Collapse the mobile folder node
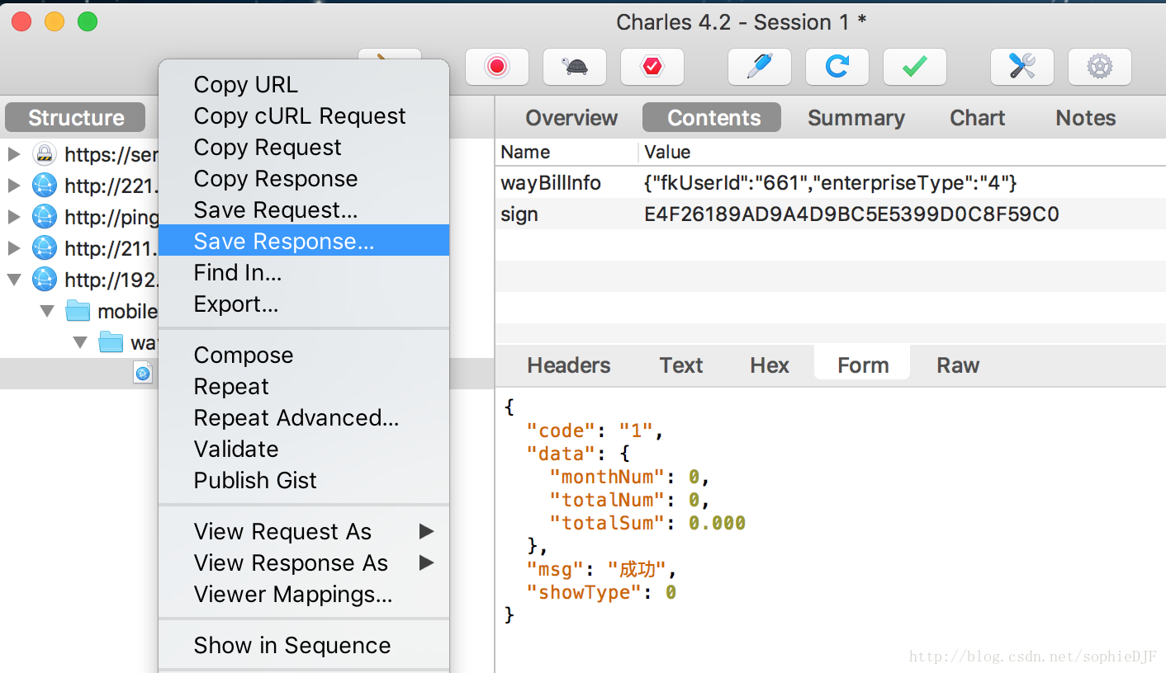Image resolution: width=1166 pixels, height=673 pixels. tap(47, 311)
